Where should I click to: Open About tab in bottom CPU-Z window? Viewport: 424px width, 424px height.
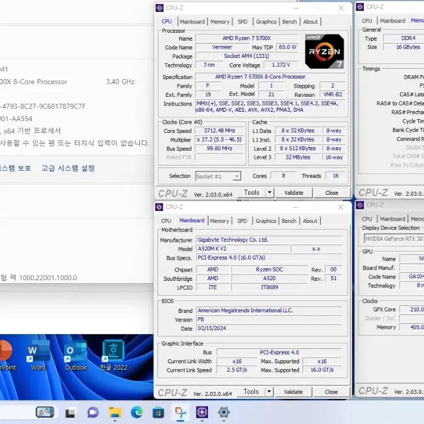[310, 221]
